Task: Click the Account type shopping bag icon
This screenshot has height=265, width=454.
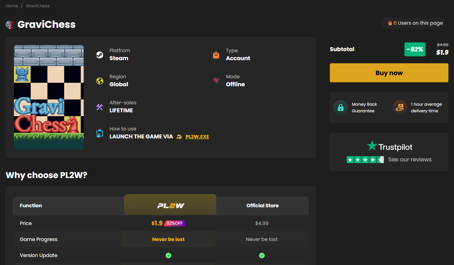Action: 216,55
